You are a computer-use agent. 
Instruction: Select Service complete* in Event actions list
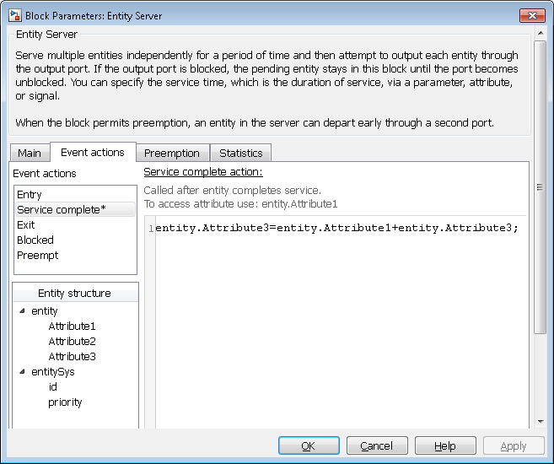pos(62,210)
